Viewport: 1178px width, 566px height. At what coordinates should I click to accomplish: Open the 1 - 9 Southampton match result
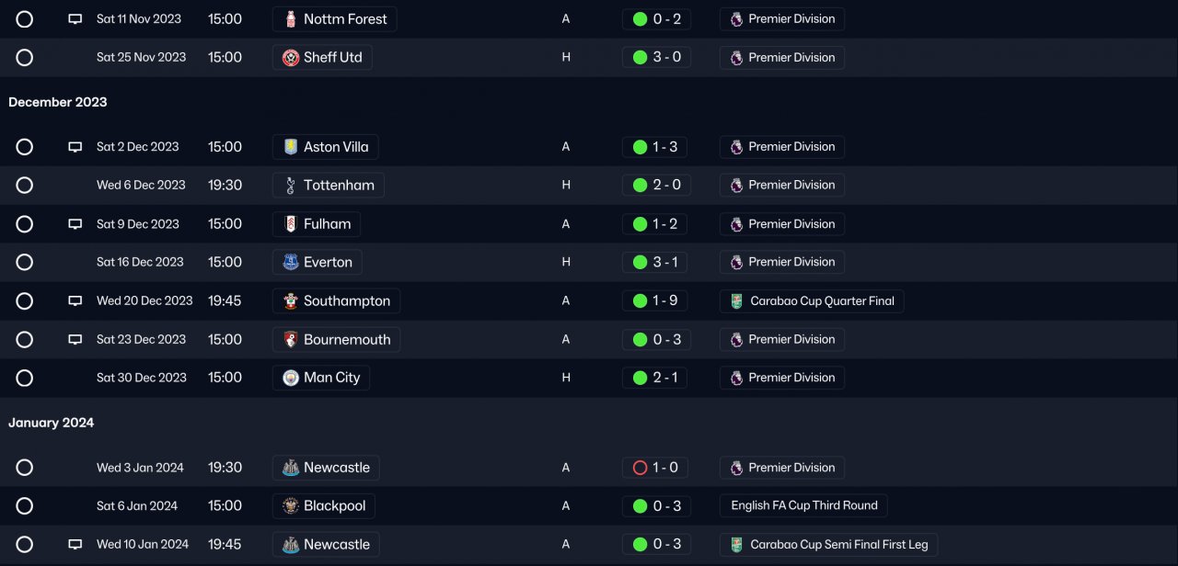tap(664, 301)
